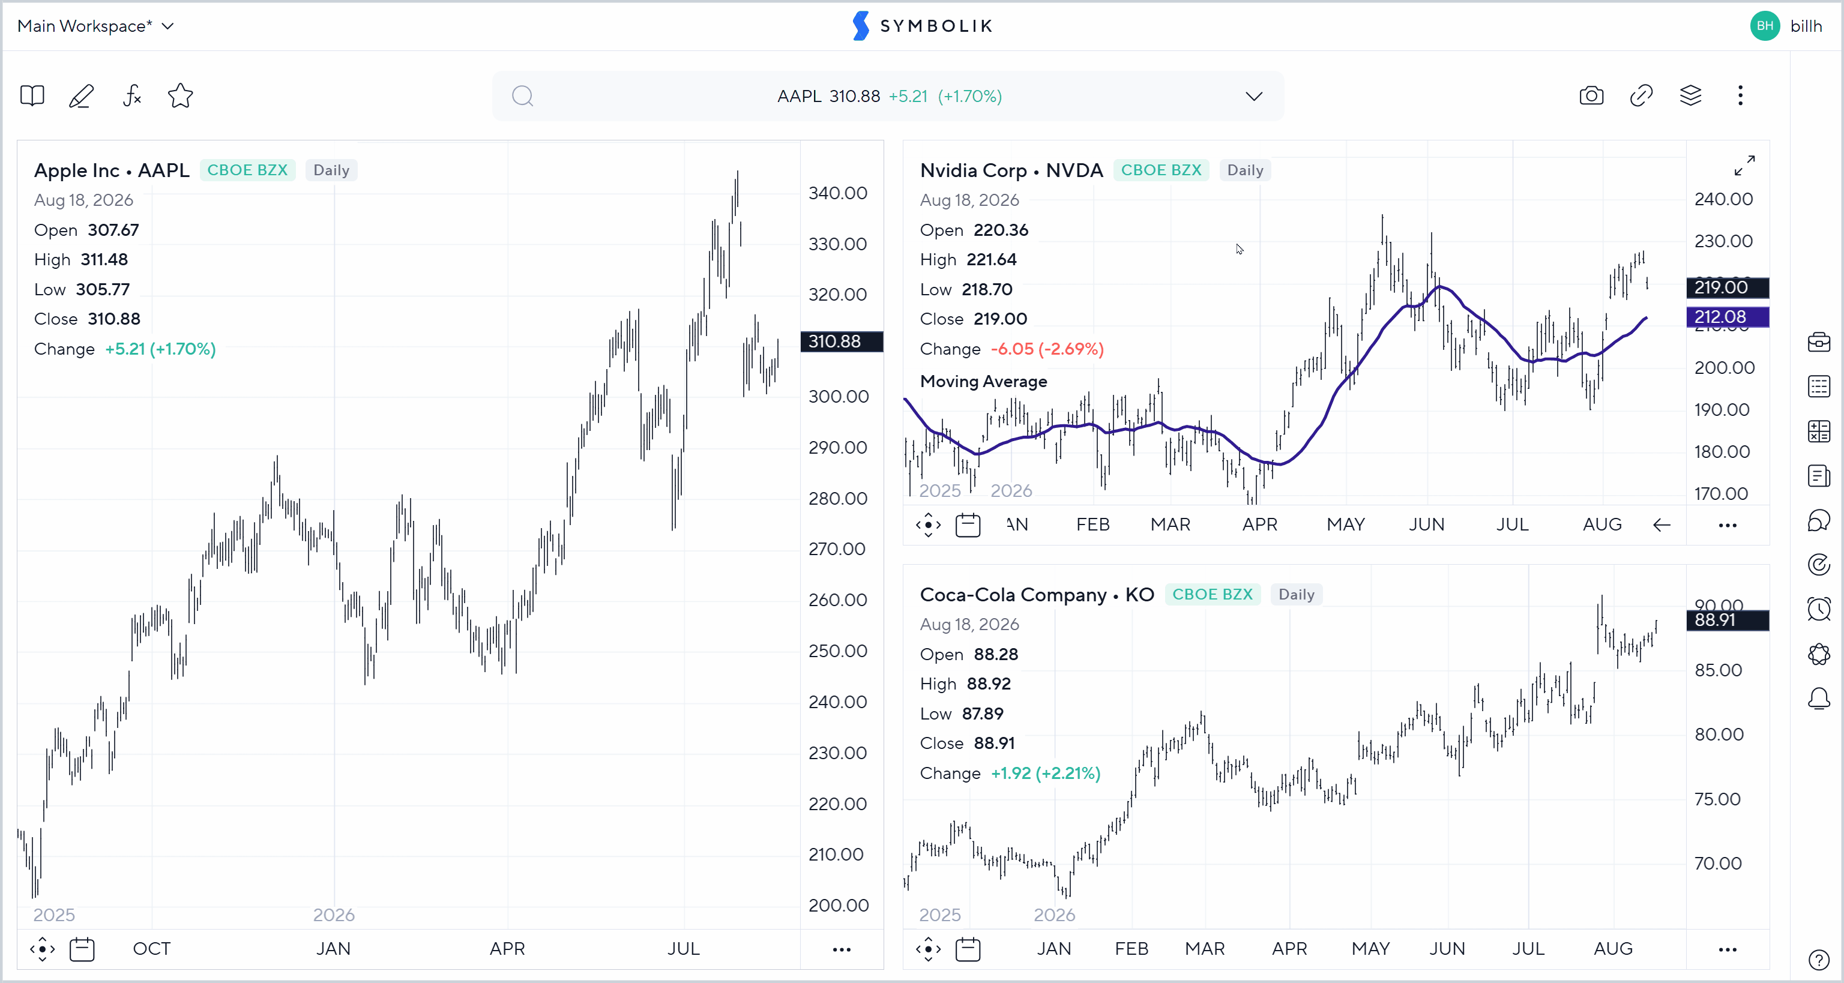This screenshot has width=1844, height=983.
Task: Open the NVDA Daily interval selector
Action: pos(1245,170)
